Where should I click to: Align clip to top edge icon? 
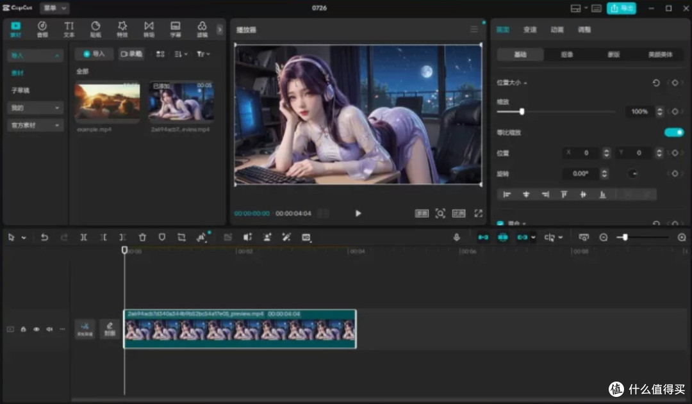point(564,195)
